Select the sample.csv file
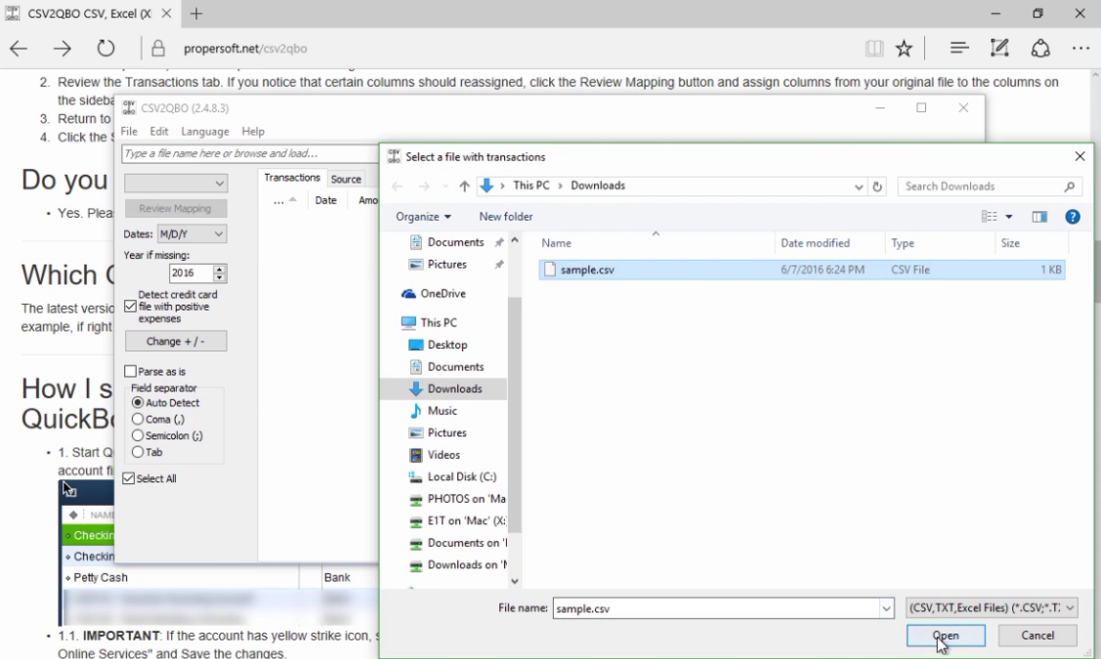Screen dimensions: 1101x659 pos(802,269)
